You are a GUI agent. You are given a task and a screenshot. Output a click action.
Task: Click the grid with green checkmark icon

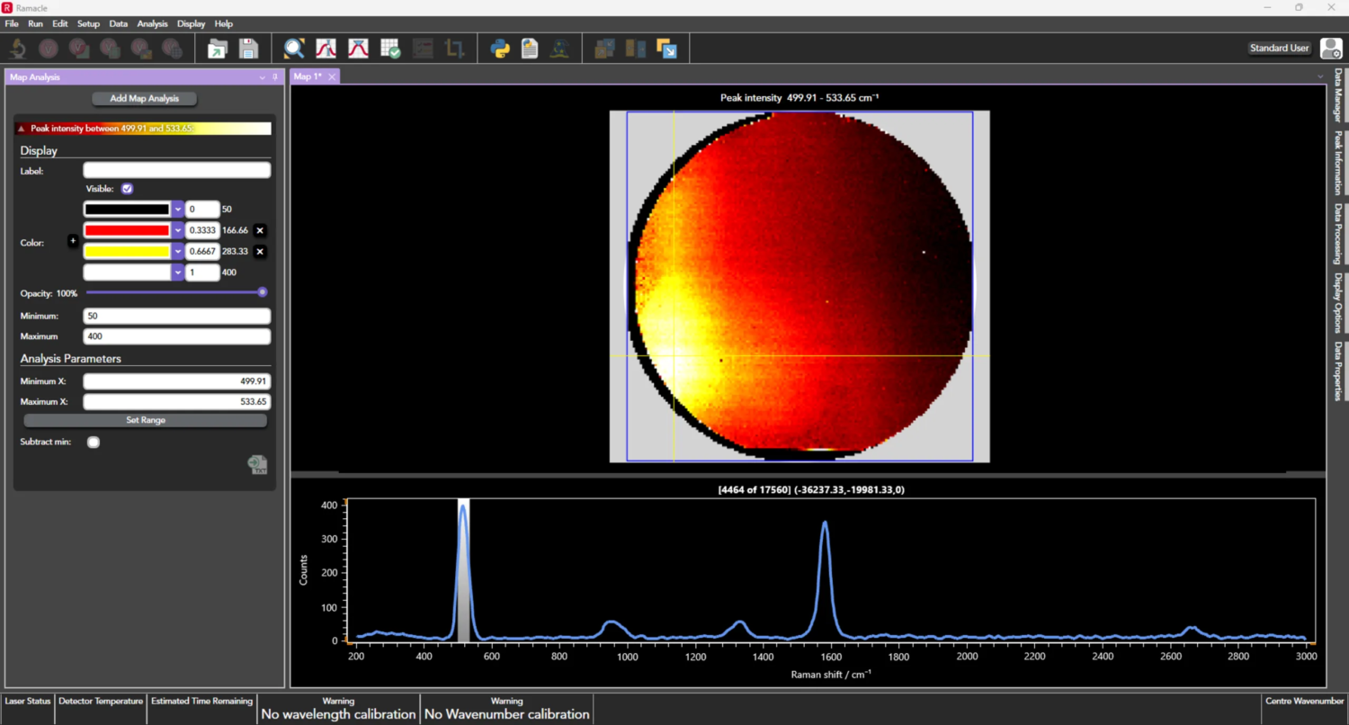tap(390, 49)
